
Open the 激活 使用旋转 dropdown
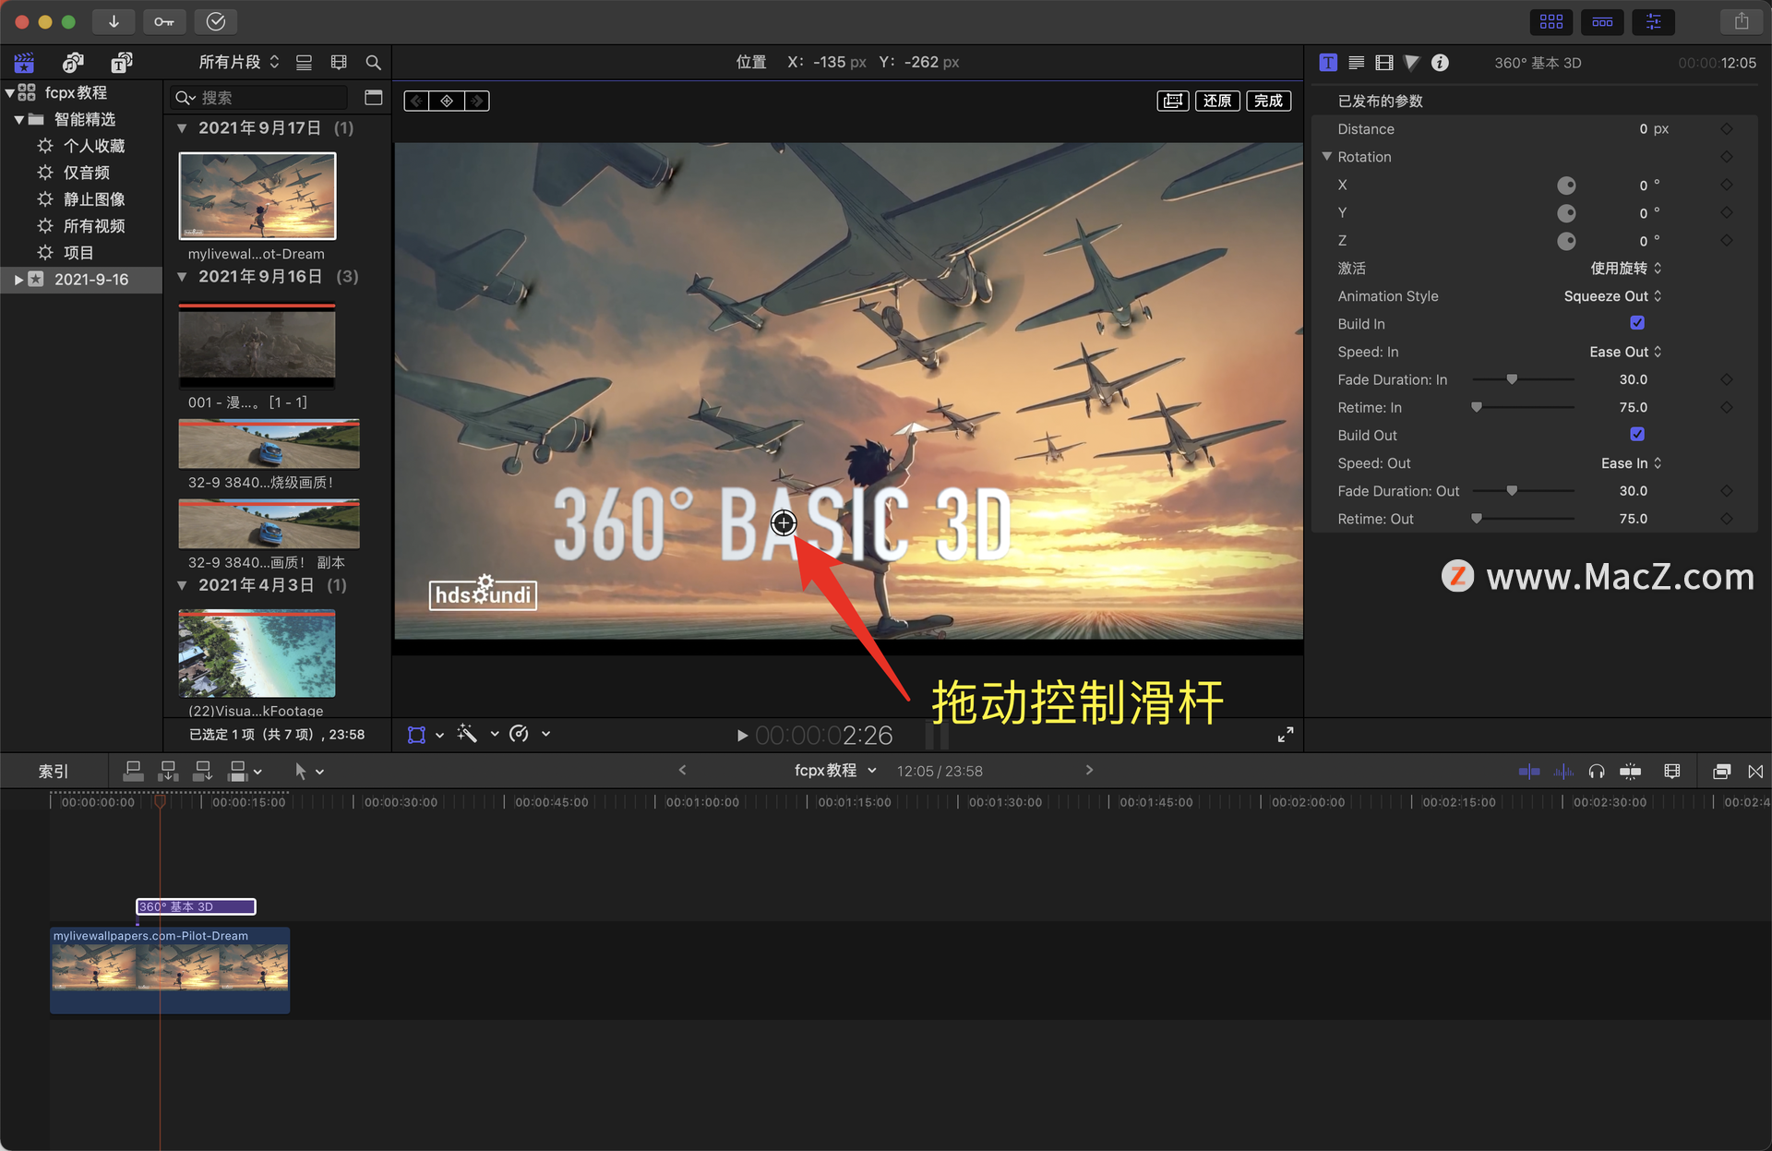[x=1626, y=269]
